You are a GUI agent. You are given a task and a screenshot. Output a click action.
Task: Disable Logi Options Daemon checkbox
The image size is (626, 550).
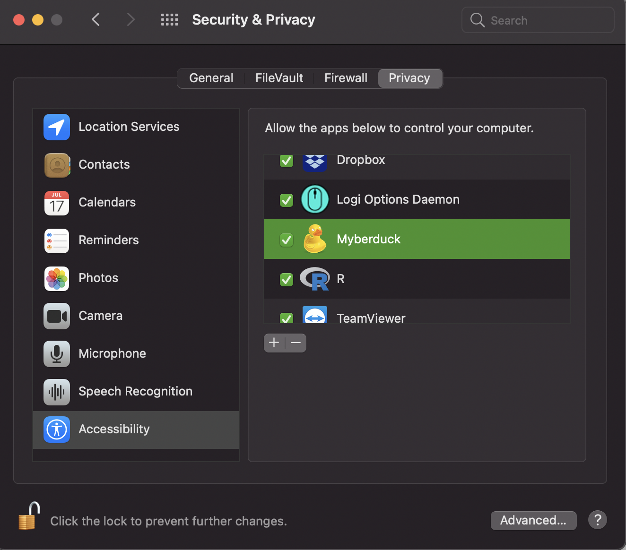point(286,200)
